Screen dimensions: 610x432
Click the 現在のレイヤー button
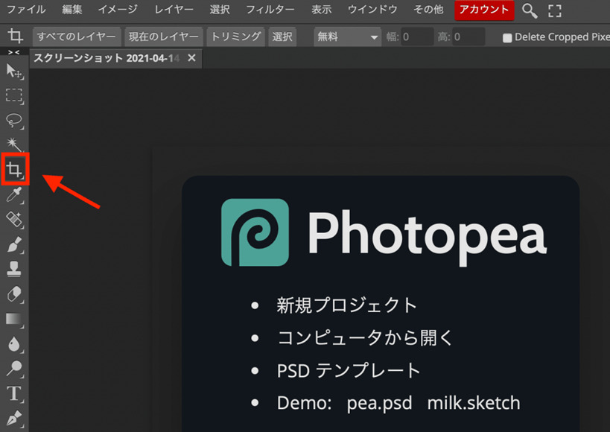(x=163, y=37)
